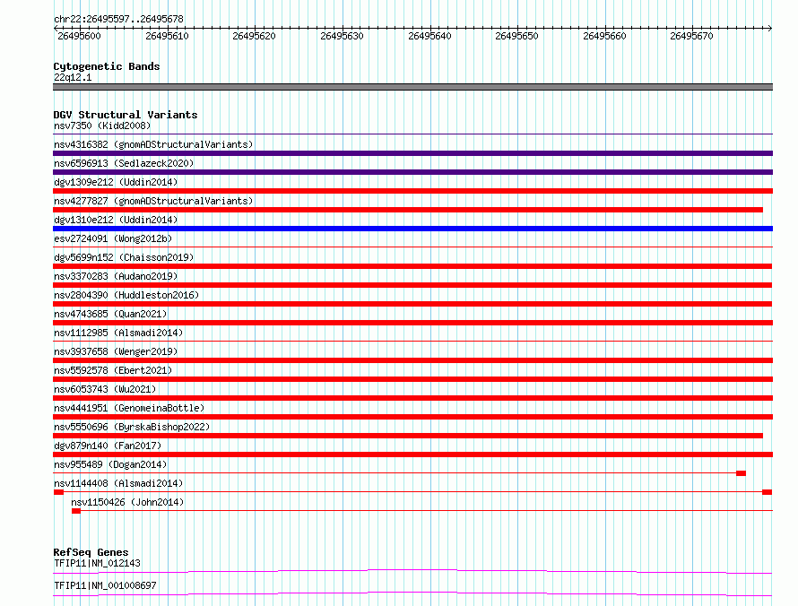Click the red bar under nsv5550696

click(408, 436)
